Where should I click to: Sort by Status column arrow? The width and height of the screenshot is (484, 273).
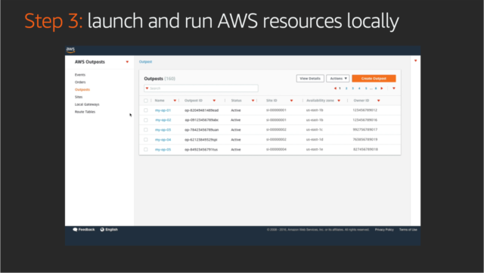(253, 101)
